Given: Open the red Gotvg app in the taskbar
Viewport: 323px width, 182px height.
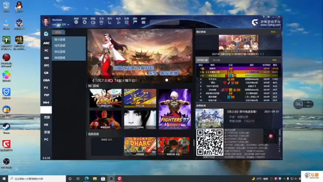Looking at the screenshot, I should pyautogui.click(x=120, y=179).
